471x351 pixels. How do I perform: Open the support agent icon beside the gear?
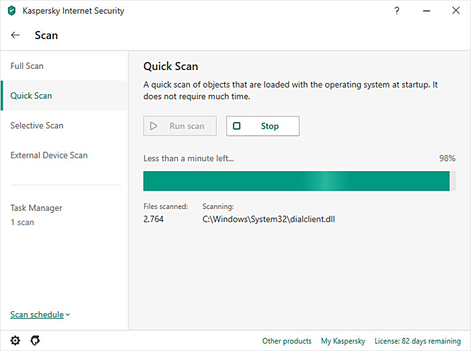click(35, 340)
